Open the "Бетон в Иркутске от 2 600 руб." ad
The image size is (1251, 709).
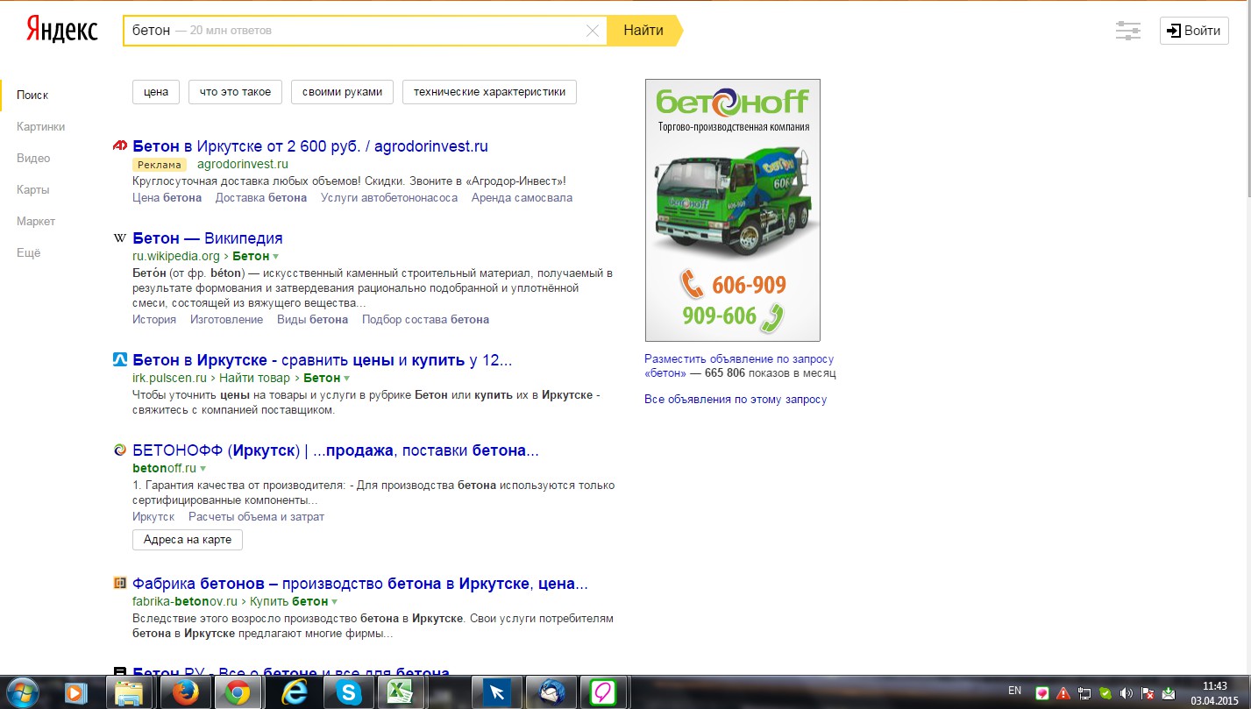pyautogui.click(x=310, y=146)
